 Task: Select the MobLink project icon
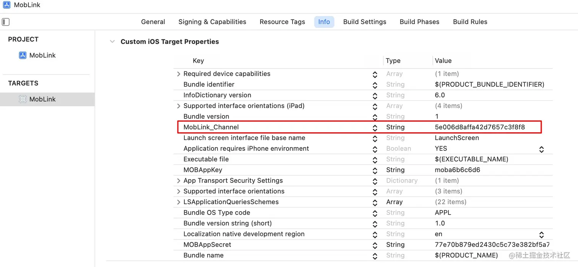[23, 55]
